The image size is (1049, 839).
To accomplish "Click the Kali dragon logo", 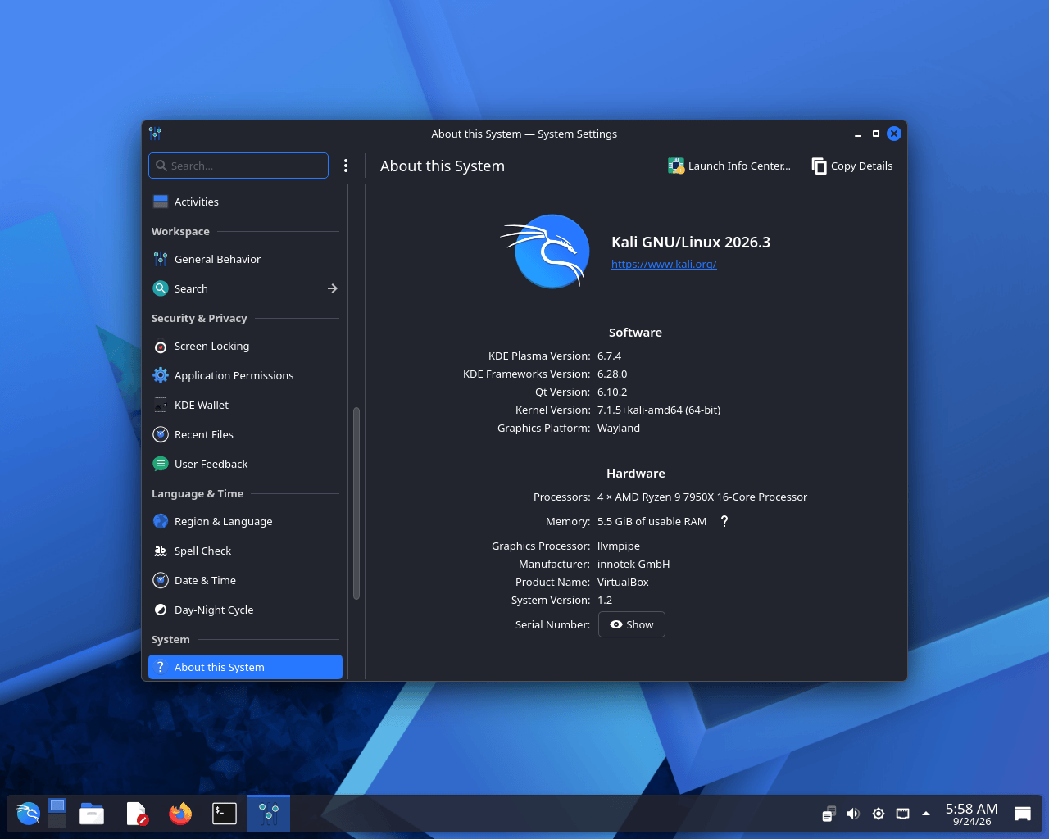I will (546, 251).
